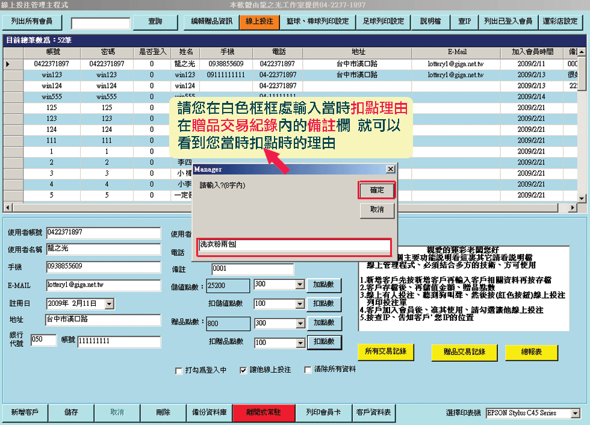The width and height of the screenshot is (590, 425).
Task: Open 足球列印設定
Action: (383, 22)
